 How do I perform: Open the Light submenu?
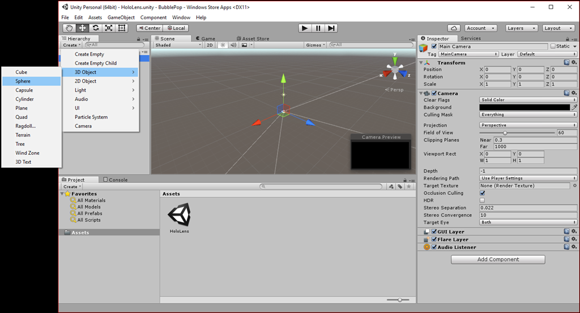pos(101,90)
